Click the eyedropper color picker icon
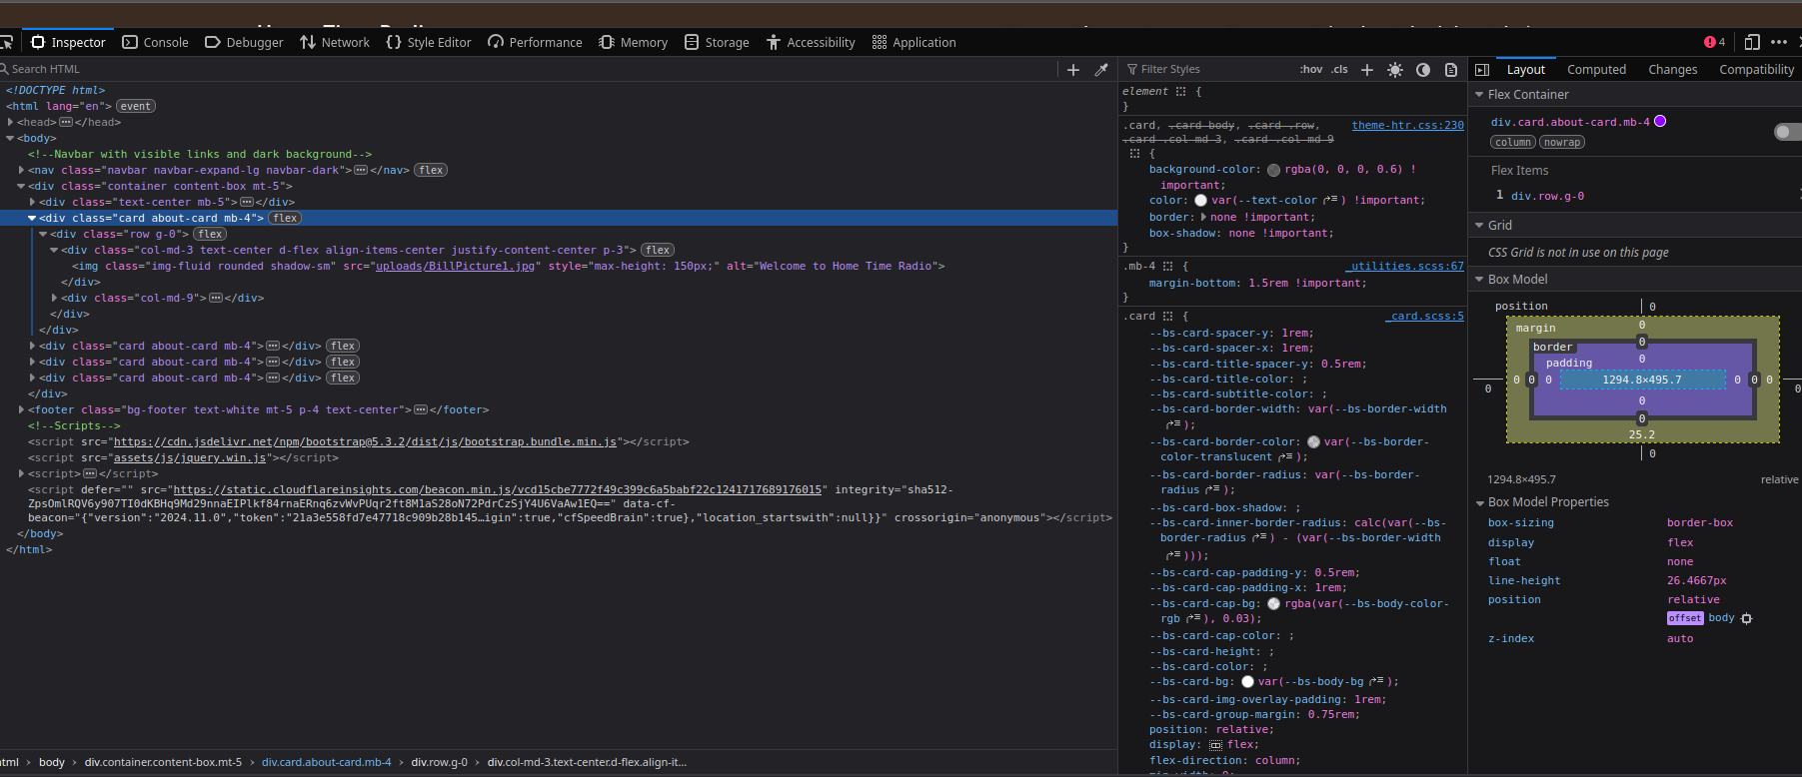Image resolution: width=1802 pixels, height=777 pixels. pyautogui.click(x=1101, y=69)
